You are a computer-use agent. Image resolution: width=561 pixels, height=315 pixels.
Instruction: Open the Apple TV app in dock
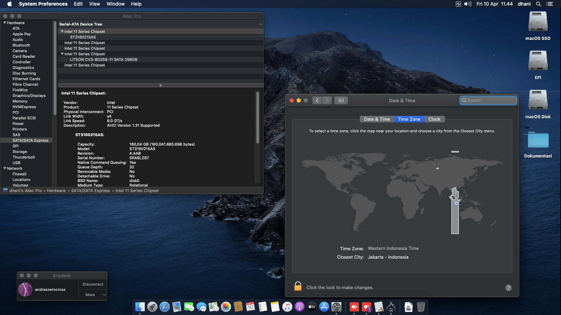(x=312, y=307)
